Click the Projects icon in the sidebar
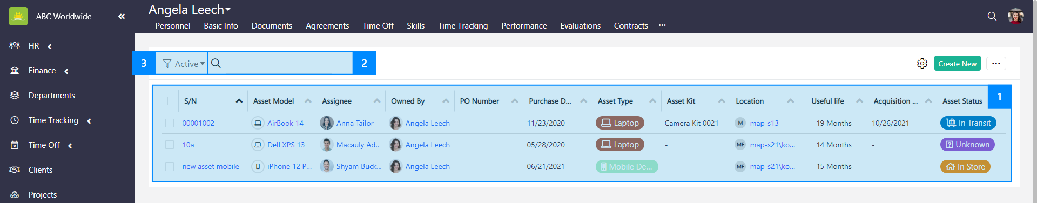This screenshot has width=1037, height=203. click(x=15, y=195)
